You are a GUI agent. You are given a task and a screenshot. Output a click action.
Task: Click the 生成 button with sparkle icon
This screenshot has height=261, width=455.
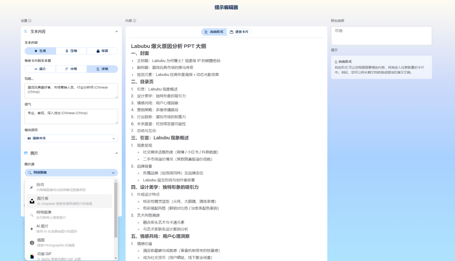click(40, 51)
